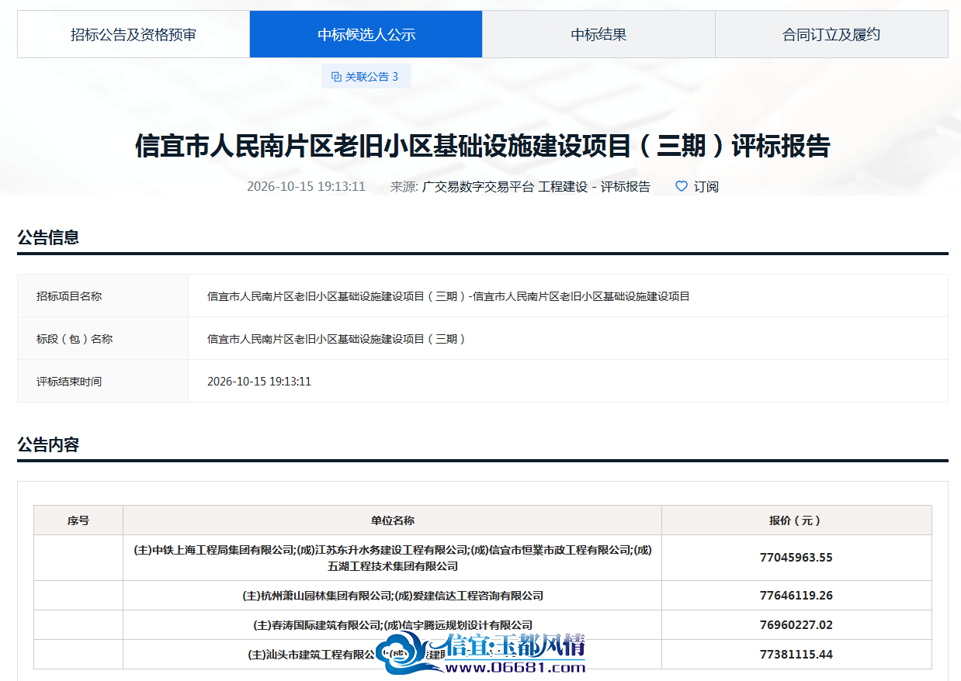Screen dimensions: 961x681
Task: Click the bid price 77045963.55
Action: (x=796, y=558)
